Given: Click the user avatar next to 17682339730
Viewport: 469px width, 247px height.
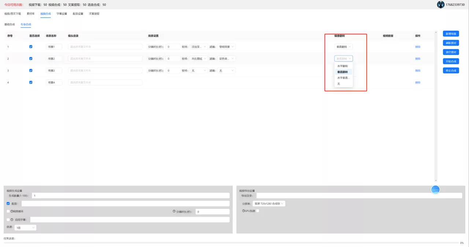Looking at the screenshot, I should (x=441, y=5).
